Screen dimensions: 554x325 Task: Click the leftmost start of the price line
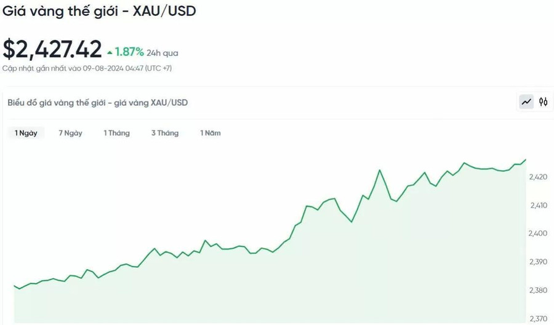(15, 286)
